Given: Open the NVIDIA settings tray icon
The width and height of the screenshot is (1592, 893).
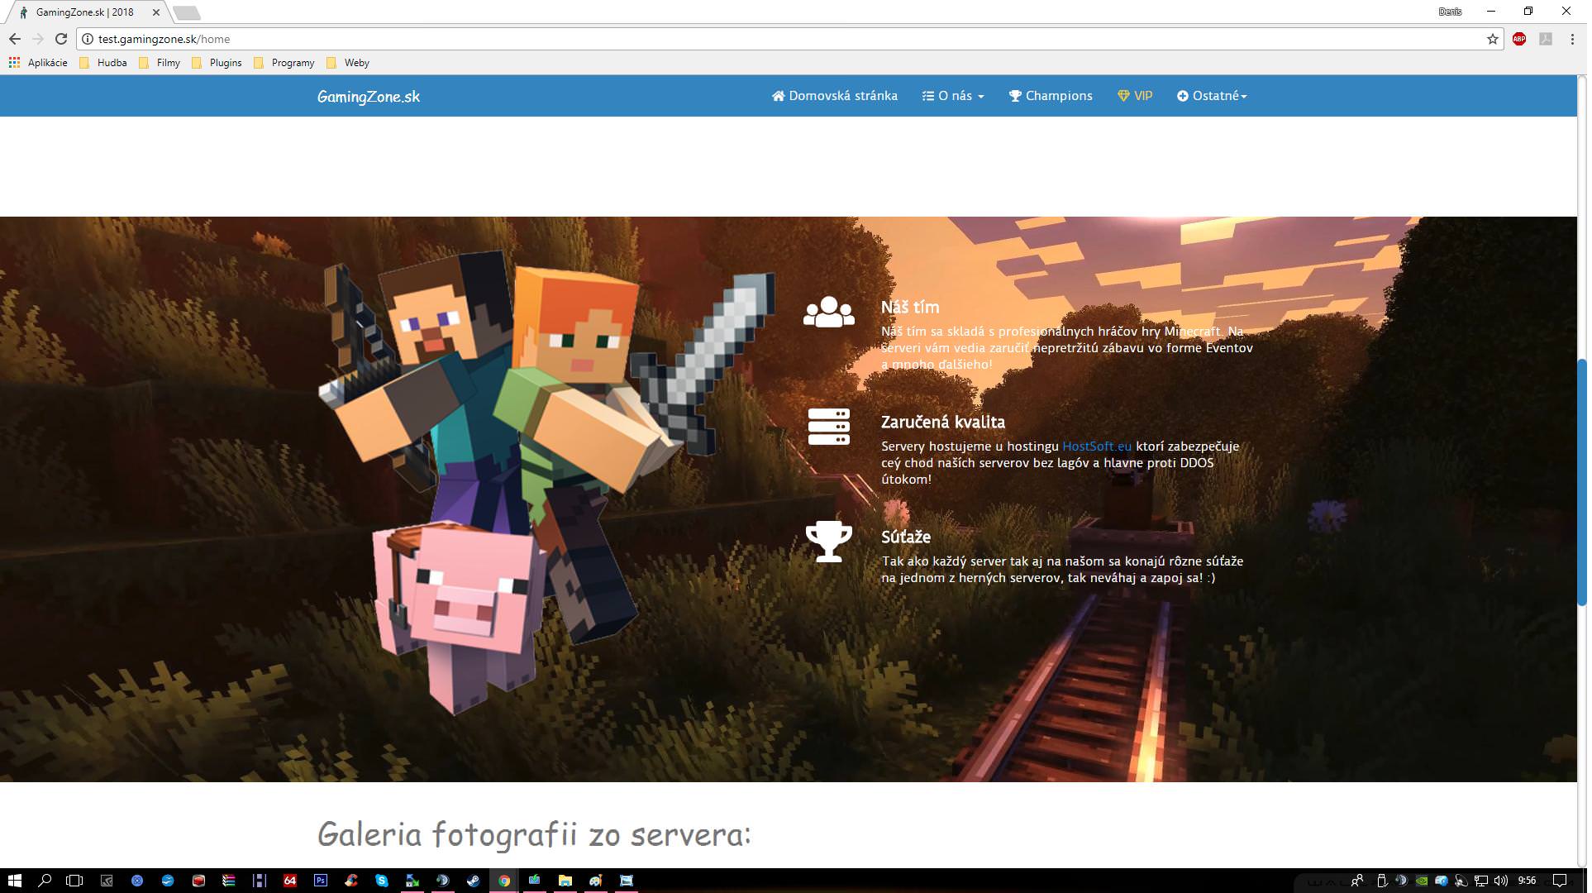Looking at the screenshot, I should 1423,881.
